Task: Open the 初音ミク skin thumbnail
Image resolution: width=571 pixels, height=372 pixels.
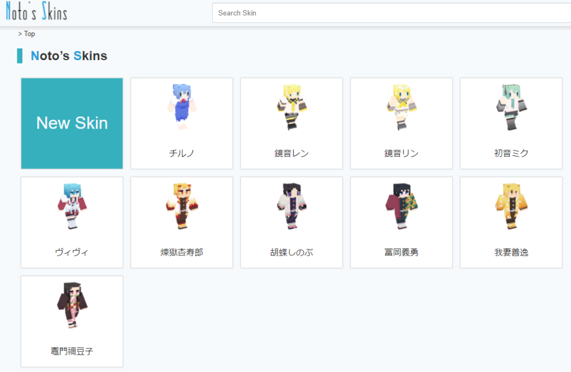Action: 511,107
